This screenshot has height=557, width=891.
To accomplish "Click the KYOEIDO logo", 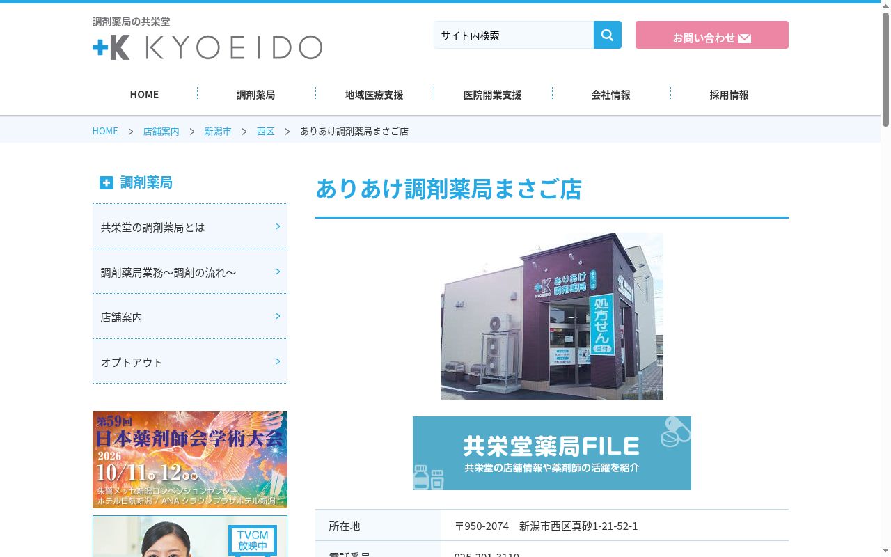I will pos(207,47).
